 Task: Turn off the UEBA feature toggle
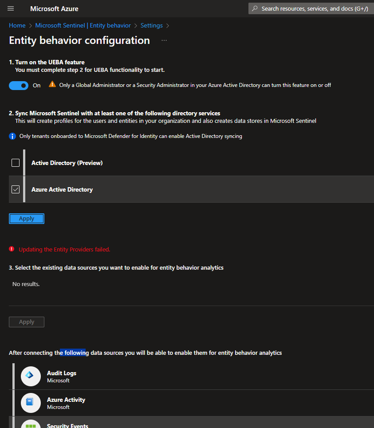19,86
